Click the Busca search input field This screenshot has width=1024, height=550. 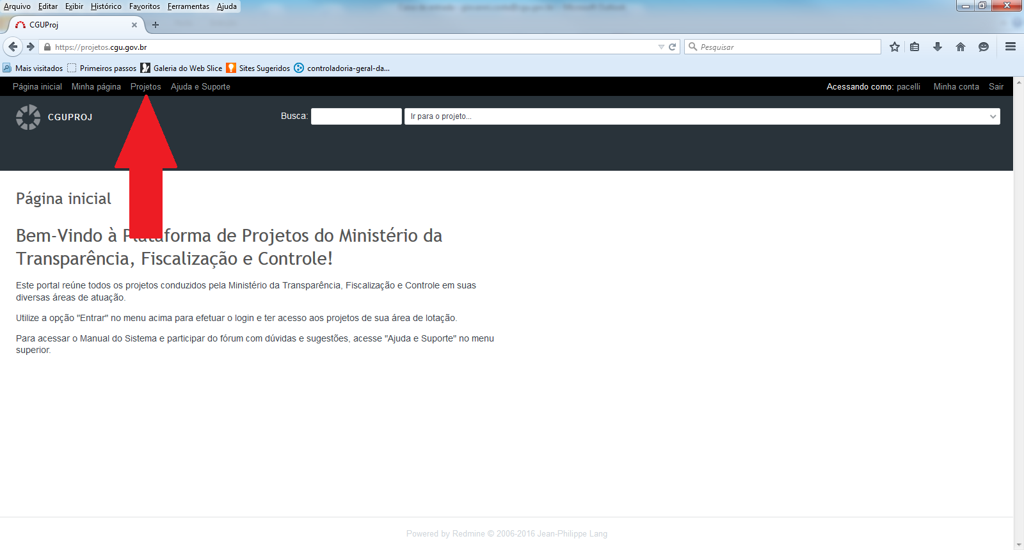356,116
